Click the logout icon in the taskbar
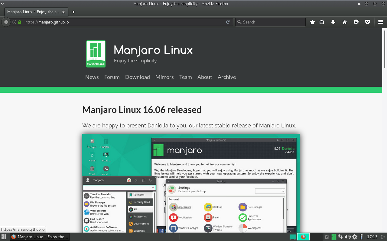The image size is (387, 241). [383, 237]
